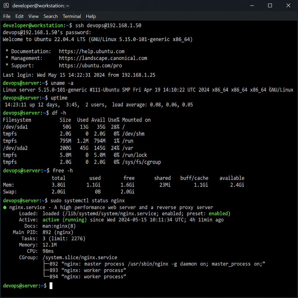Click the 893 nginx worker process entry

(85, 270)
